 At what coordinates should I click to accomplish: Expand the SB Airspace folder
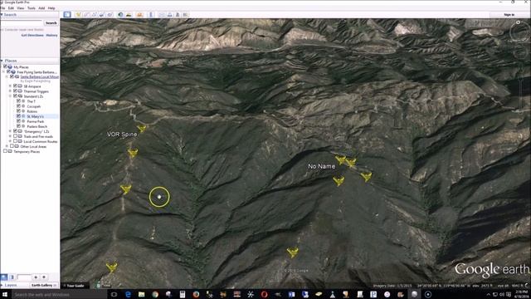click(10, 86)
